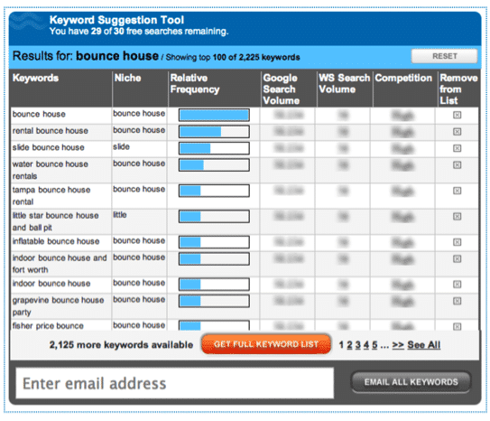
Task: Click Email All Keywords button
Action: 411,382
